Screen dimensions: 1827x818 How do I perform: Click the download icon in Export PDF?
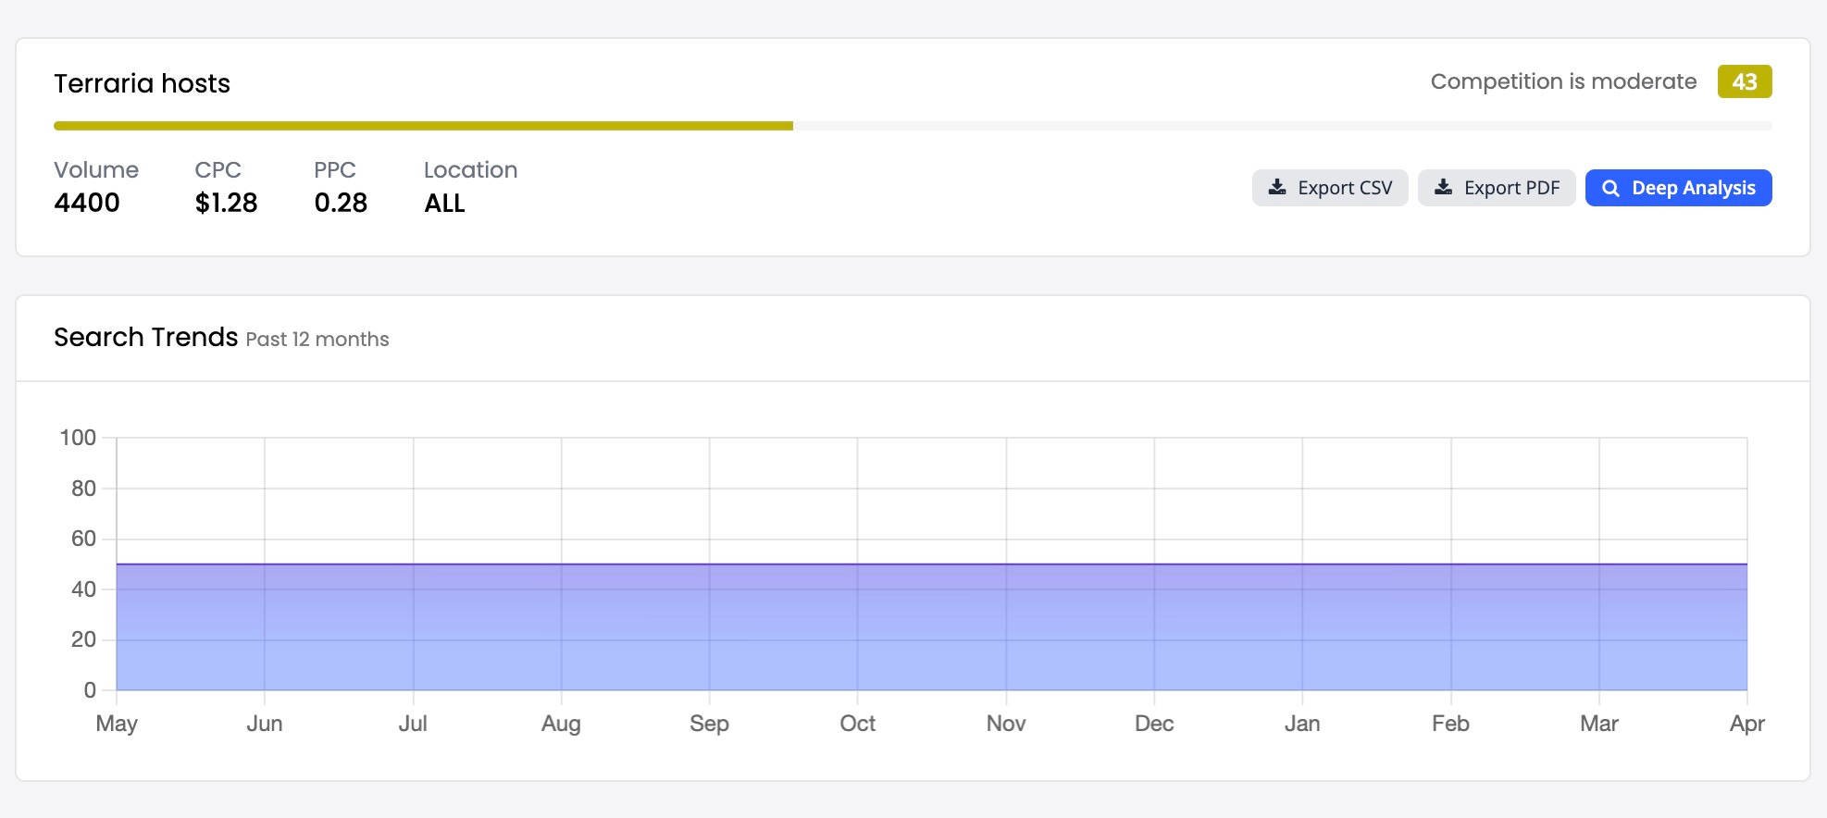pos(1443,187)
